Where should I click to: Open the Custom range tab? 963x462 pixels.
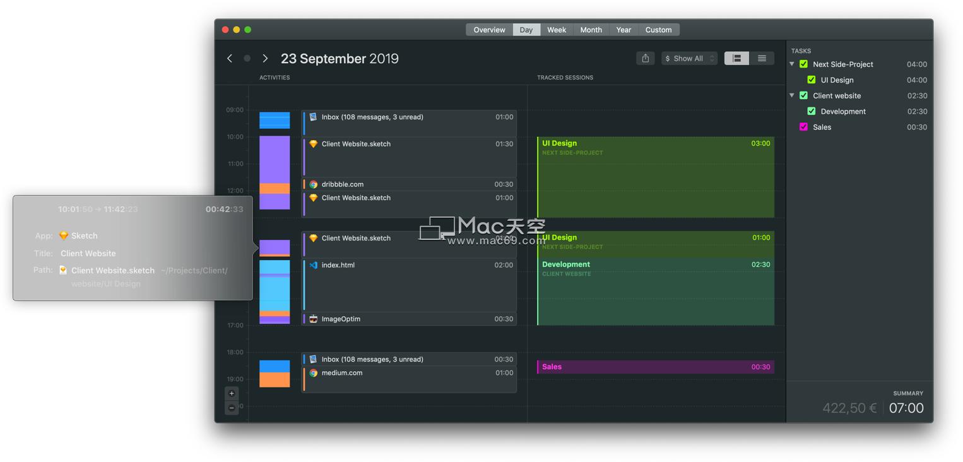[x=659, y=30]
